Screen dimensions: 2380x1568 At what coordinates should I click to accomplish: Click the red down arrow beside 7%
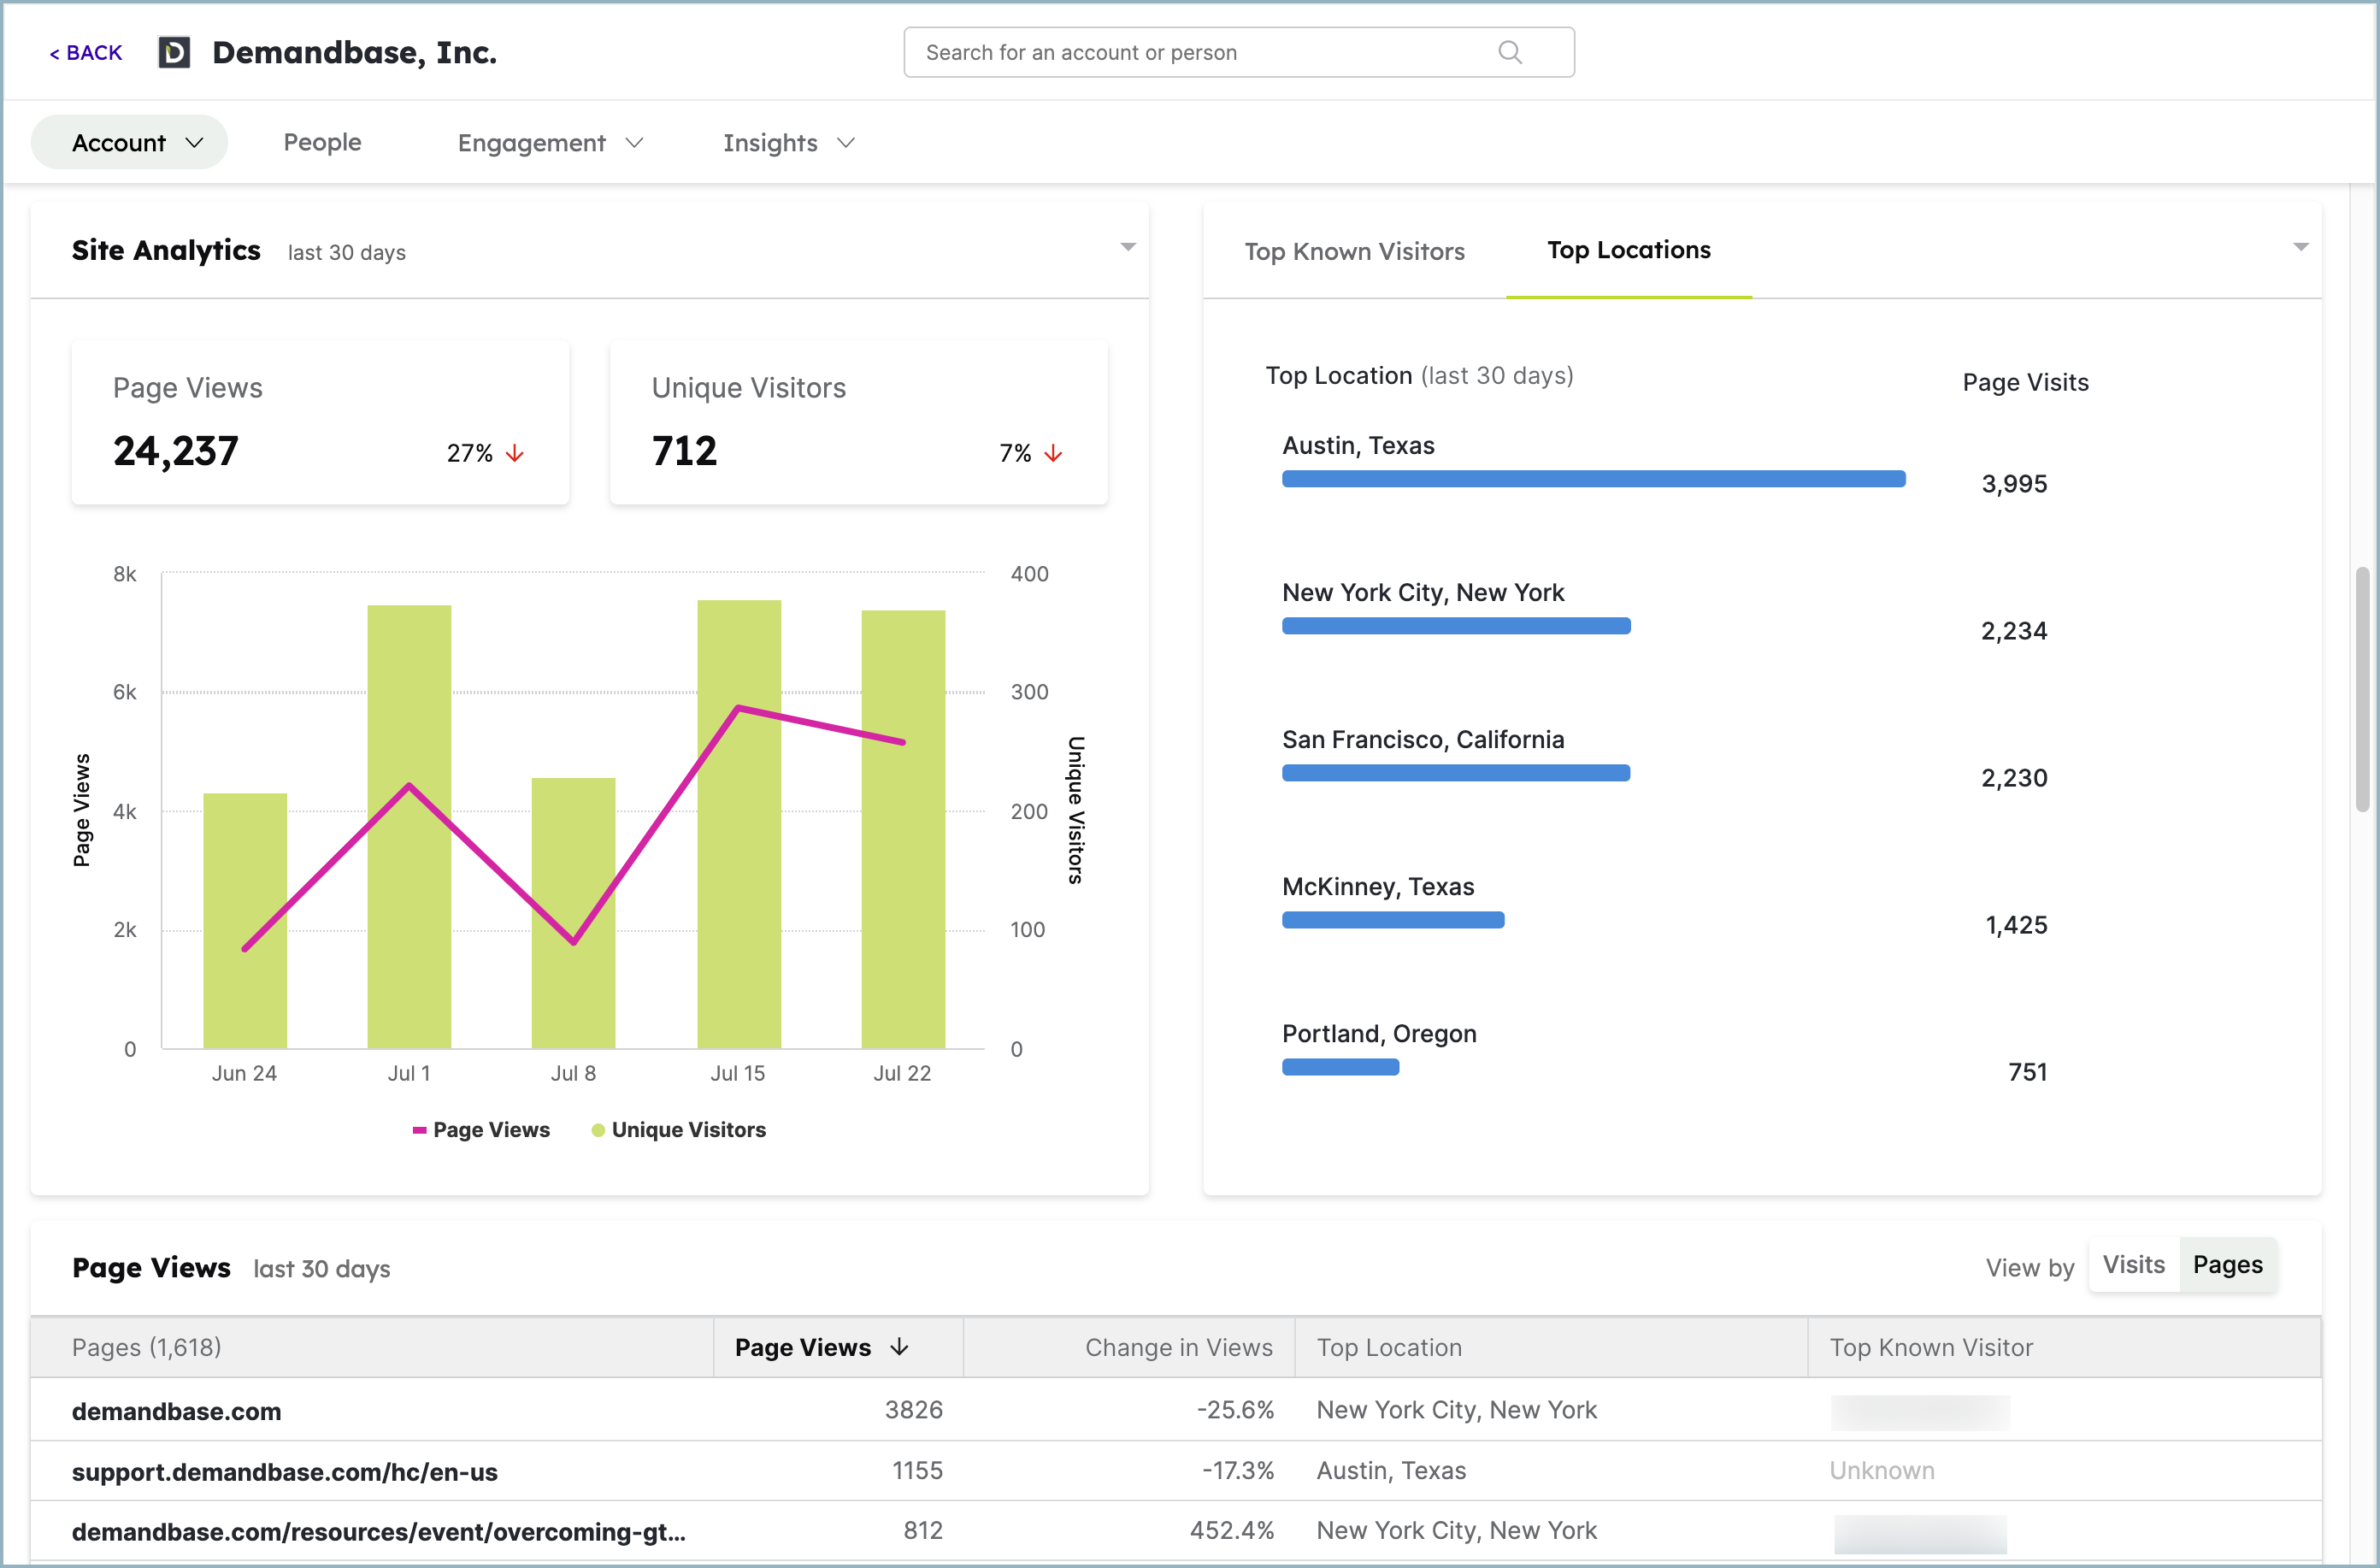click(x=1053, y=454)
